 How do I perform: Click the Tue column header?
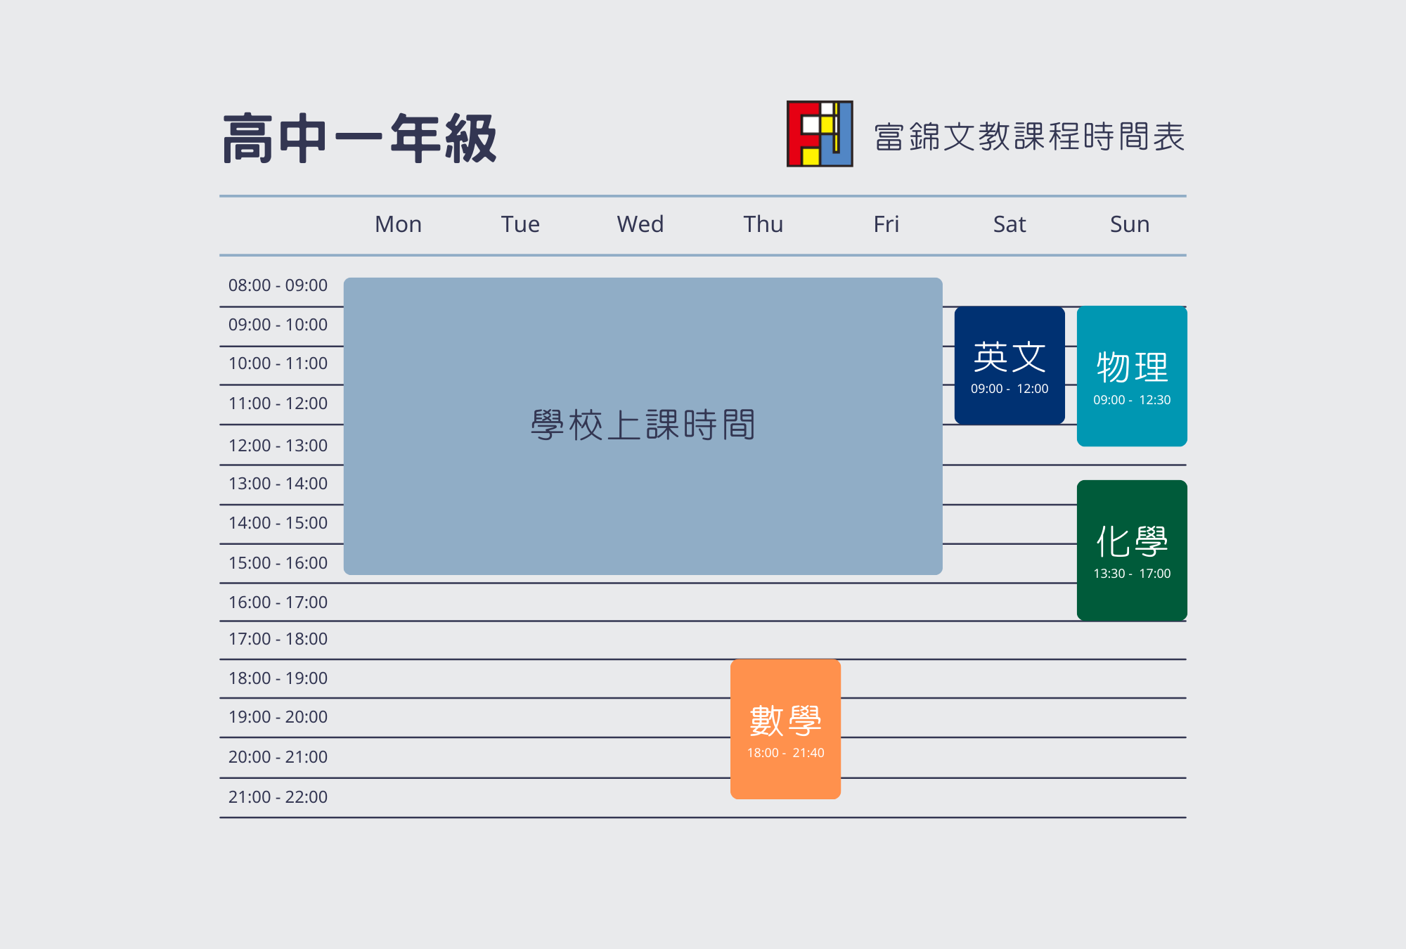520,224
